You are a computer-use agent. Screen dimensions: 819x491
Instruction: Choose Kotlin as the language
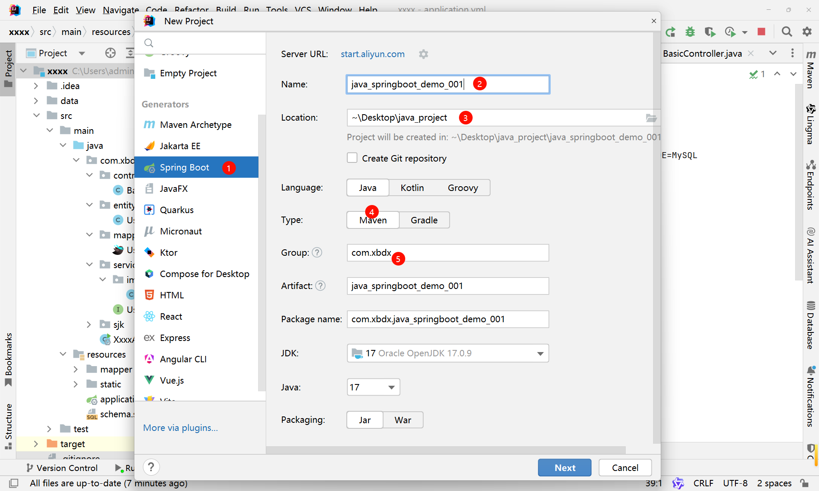coord(412,188)
